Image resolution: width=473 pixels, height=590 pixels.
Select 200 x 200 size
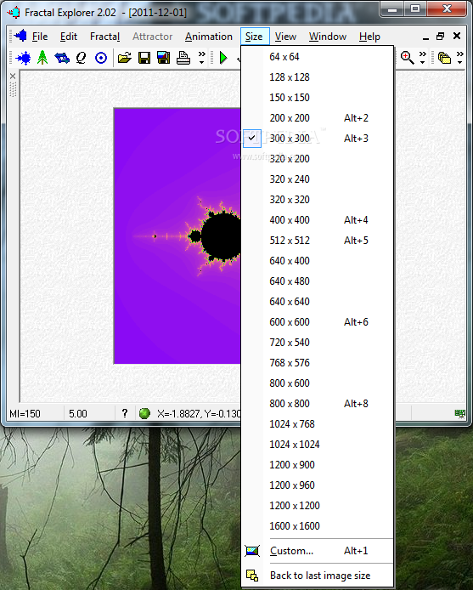tap(318, 118)
